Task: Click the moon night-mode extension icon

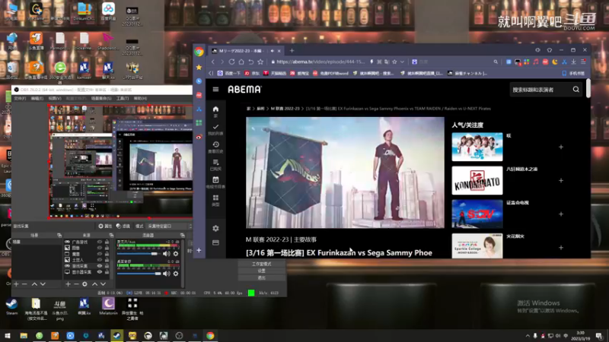Action: 555,62
